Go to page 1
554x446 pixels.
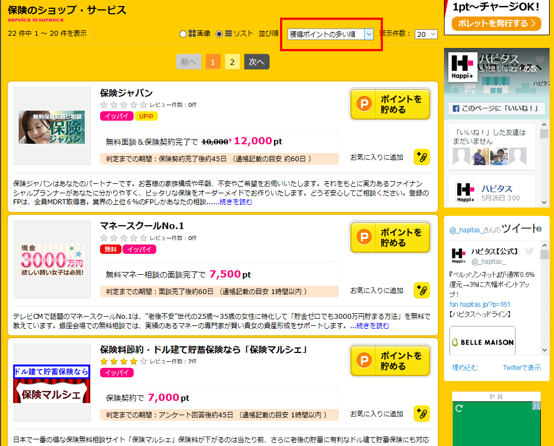pyautogui.click(x=213, y=62)
